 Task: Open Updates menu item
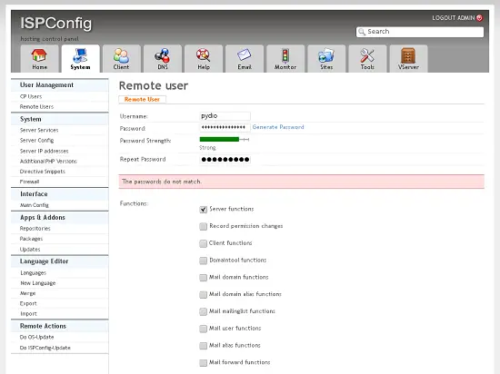coord(30,250)
